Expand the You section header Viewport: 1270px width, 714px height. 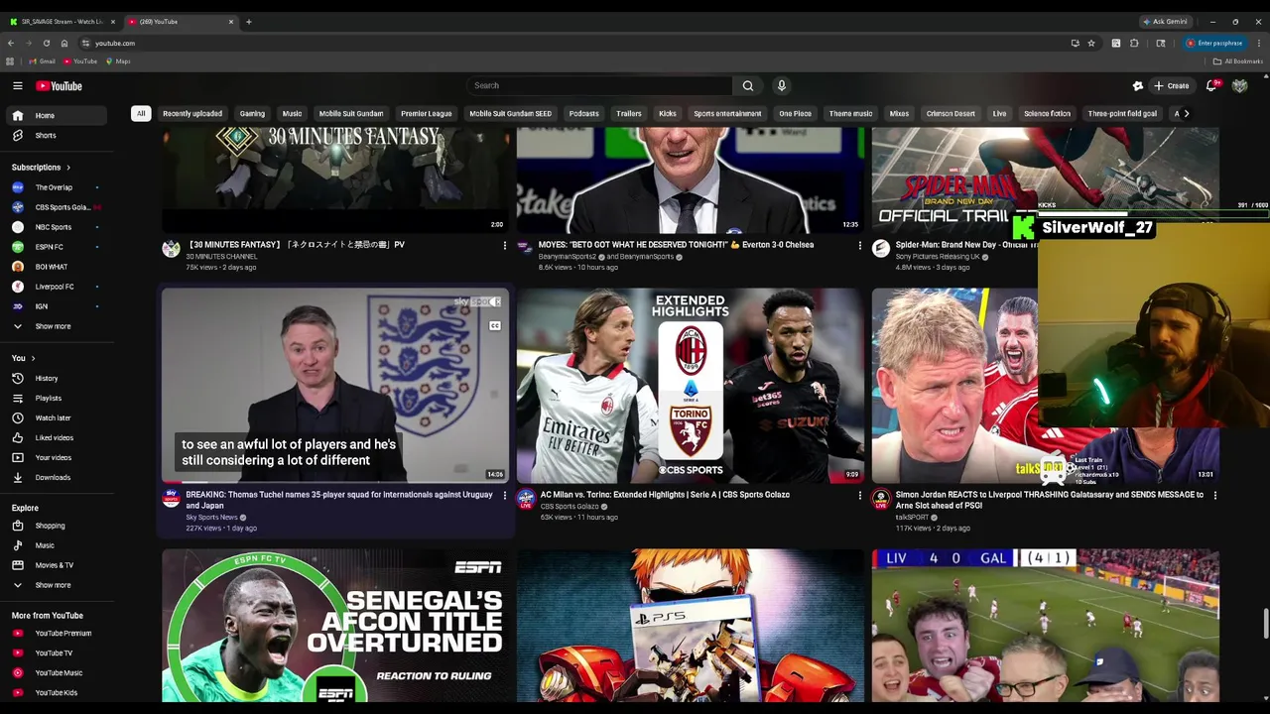point(23,358)
